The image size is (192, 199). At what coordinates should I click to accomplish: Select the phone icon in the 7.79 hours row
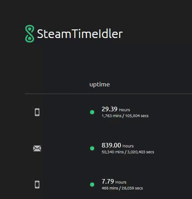37,185
